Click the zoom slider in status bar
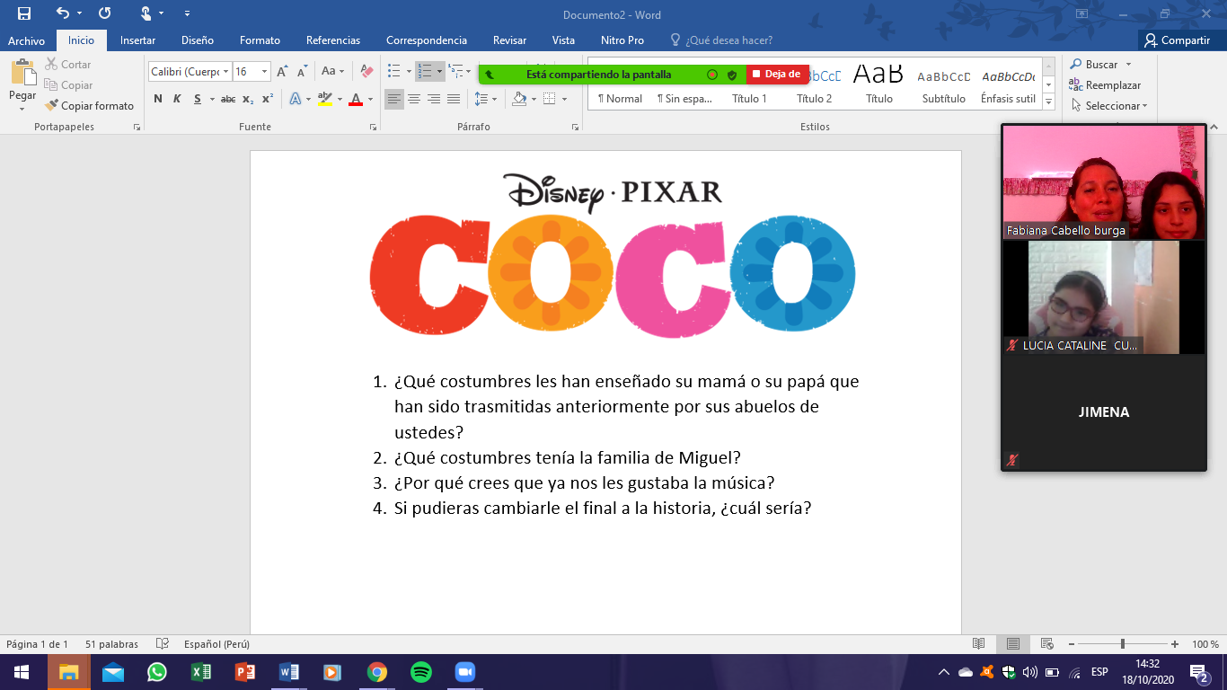Viewport: 1227px width, 690px height. (x=1122, y=644)
